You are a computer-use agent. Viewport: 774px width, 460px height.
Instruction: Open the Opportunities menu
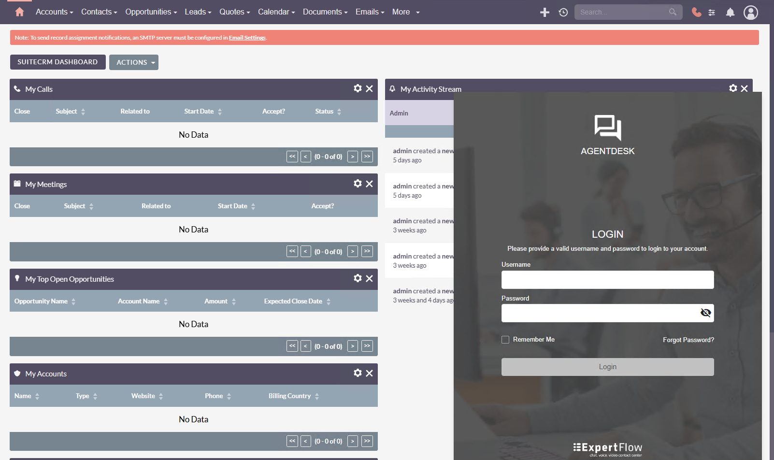tap(151, 12)
